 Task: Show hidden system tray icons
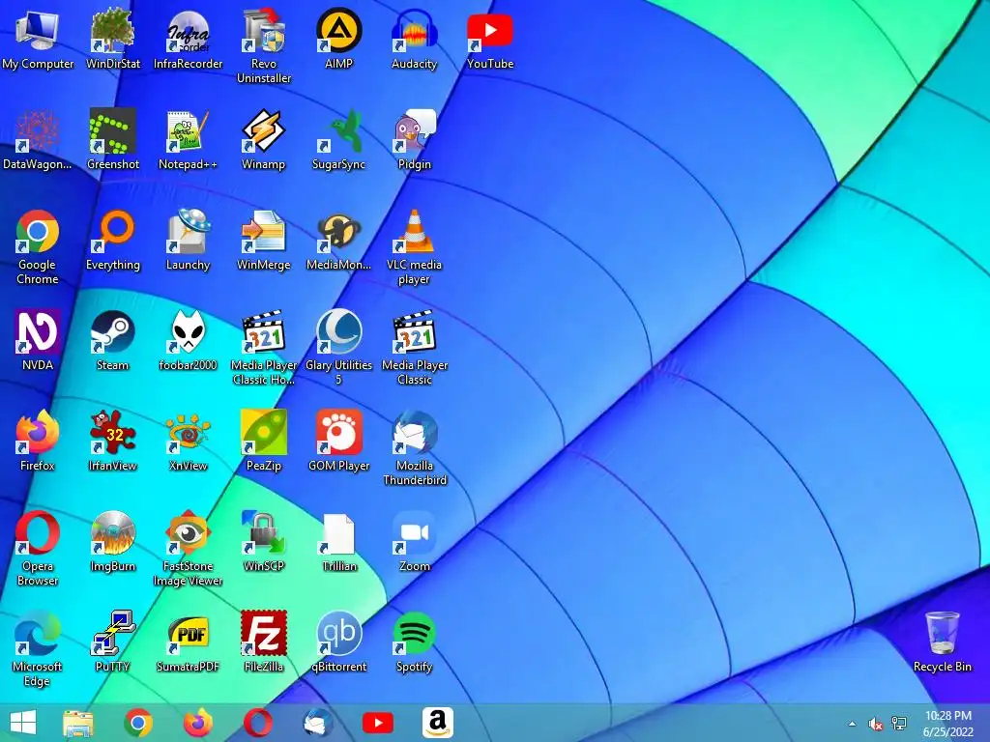pos(852,724)
